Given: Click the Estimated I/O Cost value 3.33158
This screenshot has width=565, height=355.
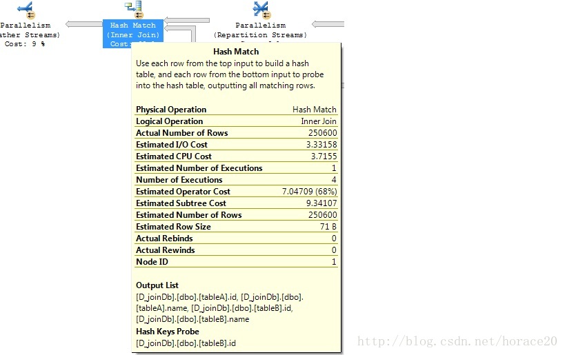Looking at the screenshot, I should click(321, 144).
